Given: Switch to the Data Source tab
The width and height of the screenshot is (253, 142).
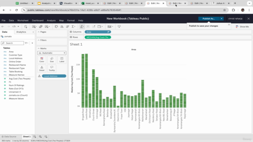Looking at the screenshot, I should pos(9,137).
